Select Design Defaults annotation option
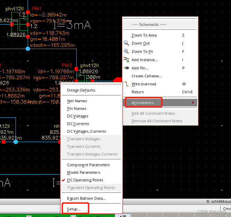 [92, 90]
